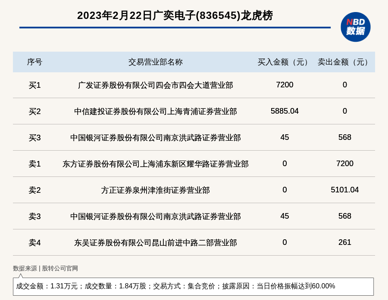Select the value 5885.04
Viewport: 388px width, 300px height.
point(285,111)
